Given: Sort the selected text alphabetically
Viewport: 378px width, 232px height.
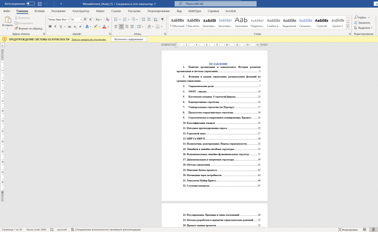Looking at the screenshot, I should pyautogui.click(x=156, y=19).
